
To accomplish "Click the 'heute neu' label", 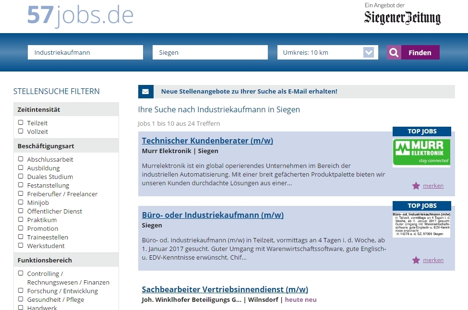I will point(300,299).
